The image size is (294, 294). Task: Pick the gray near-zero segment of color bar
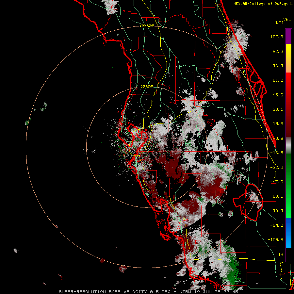coord(288,145)
